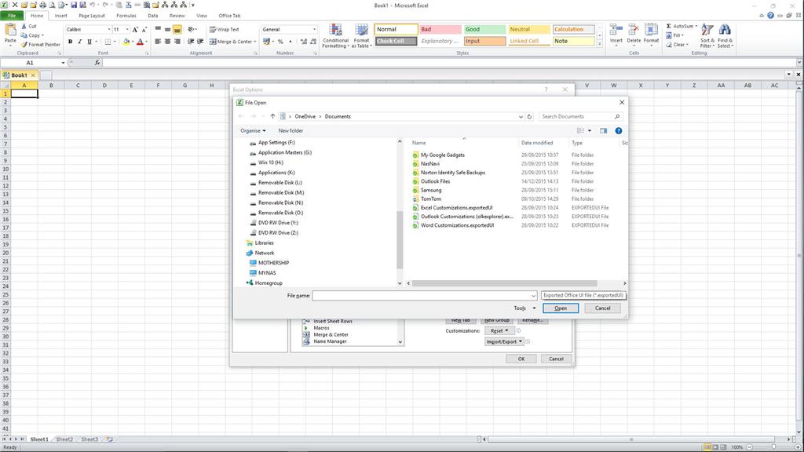Select Word Customizations.exportedUI file
804x452 pixels.
458,225
